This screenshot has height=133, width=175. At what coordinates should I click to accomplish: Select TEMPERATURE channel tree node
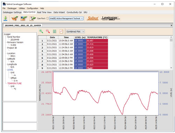tap(14, 84)
